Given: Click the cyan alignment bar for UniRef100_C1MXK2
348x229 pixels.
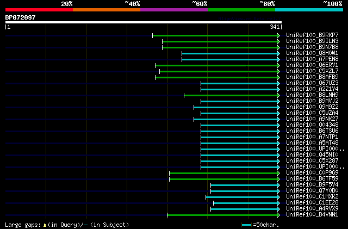Looking at the screenshot, I should coord(241,197).
